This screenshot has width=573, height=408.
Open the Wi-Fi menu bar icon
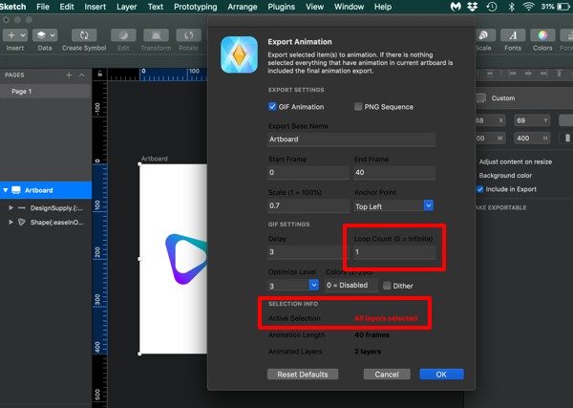(x=528, y=7)
